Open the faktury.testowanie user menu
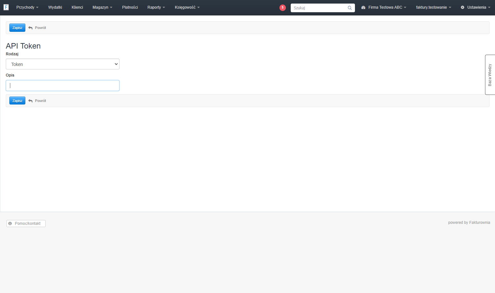Screen dimensions: 495x293 pos(434,7)
